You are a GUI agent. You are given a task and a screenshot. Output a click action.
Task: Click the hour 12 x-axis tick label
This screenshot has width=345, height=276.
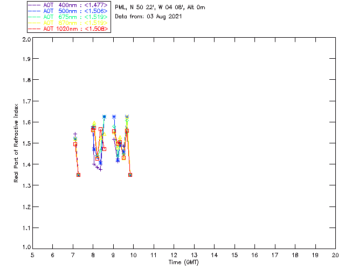pos(174,255)
